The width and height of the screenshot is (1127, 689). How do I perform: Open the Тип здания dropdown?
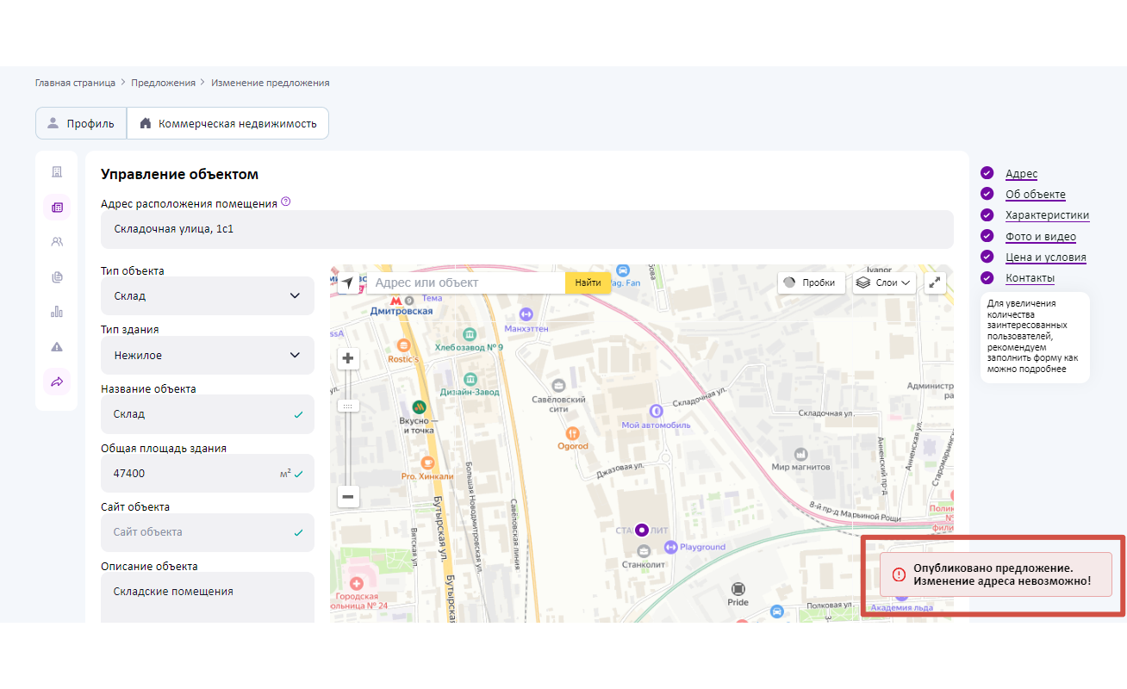click(x=208, y=355)
